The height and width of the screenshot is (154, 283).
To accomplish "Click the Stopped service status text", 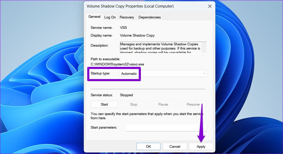I will coord(126,95).
